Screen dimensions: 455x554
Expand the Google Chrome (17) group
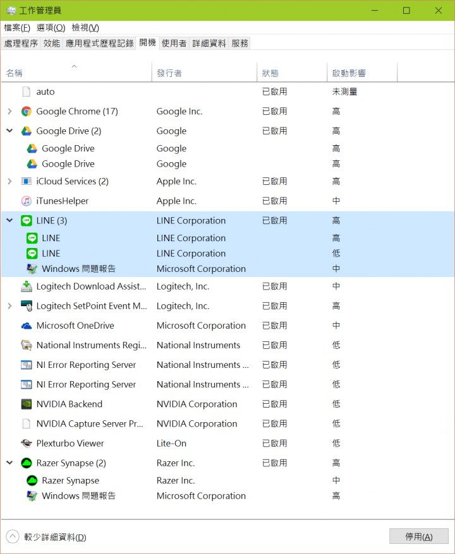tap(9, 111)
